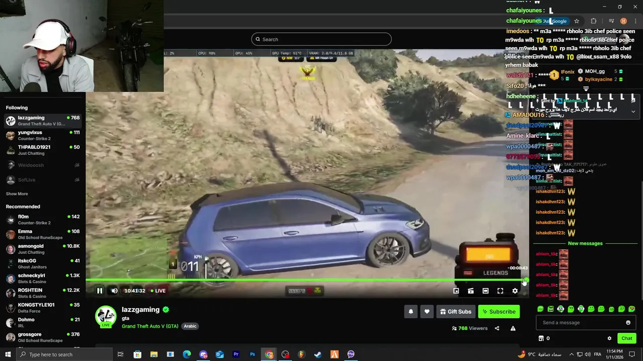Jump to New messages in chat
This screenshot has height=361, width=643.
585,244
